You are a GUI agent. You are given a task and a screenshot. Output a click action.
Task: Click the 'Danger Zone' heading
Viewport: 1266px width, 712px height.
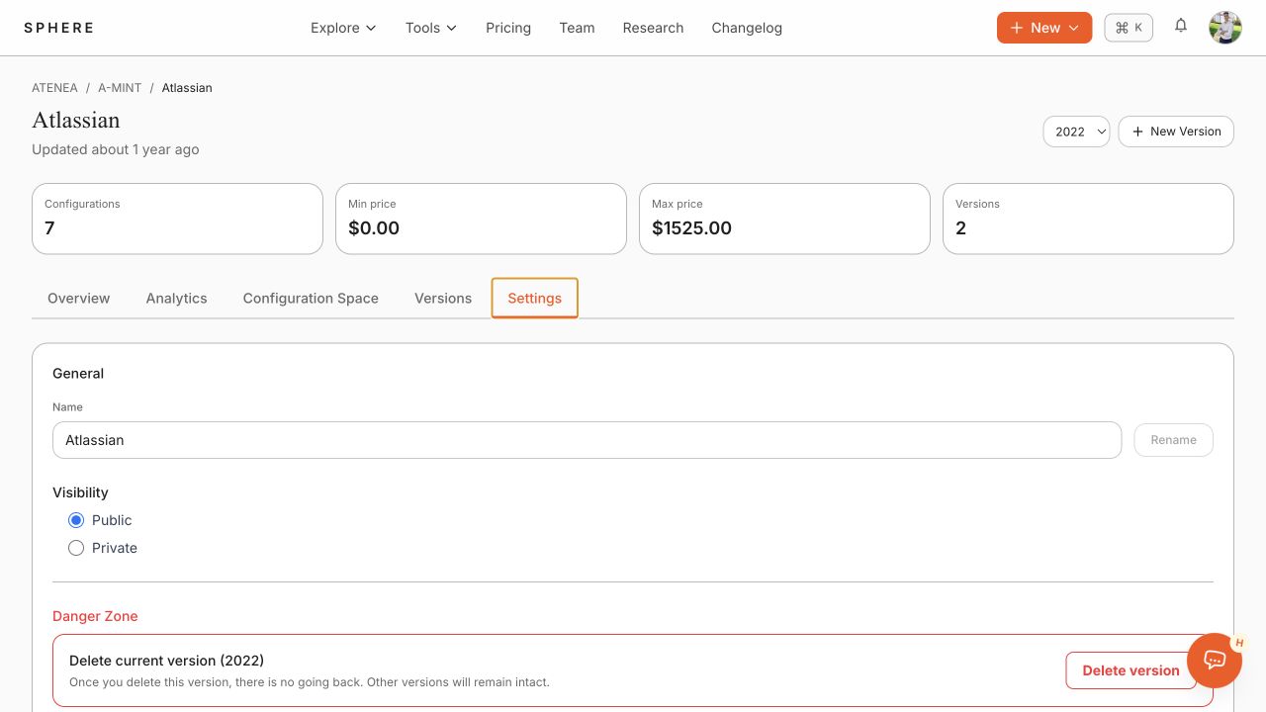[x=95, y=616]
